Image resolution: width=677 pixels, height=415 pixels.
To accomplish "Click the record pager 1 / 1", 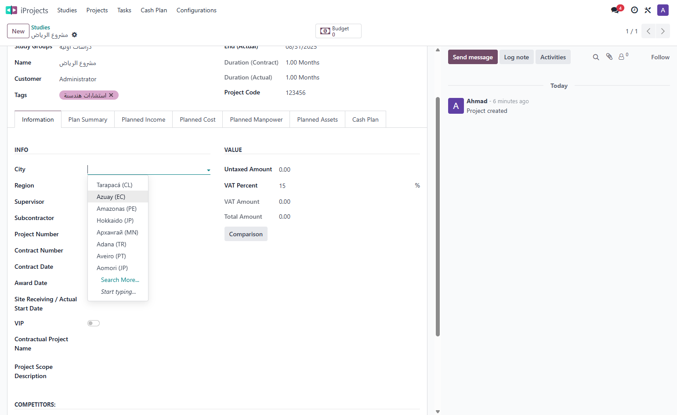I will pos(632,31).
